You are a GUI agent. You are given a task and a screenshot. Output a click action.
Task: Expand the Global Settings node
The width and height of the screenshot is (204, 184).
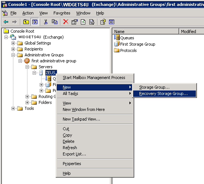(x=13, y=43)
